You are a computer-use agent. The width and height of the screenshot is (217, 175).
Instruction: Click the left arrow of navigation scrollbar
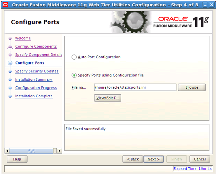(x=7, y=151)
